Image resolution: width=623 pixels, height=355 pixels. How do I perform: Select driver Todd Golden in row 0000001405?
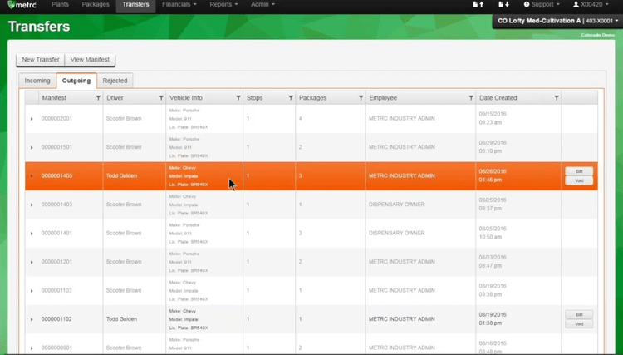click(x=121, y=175)
